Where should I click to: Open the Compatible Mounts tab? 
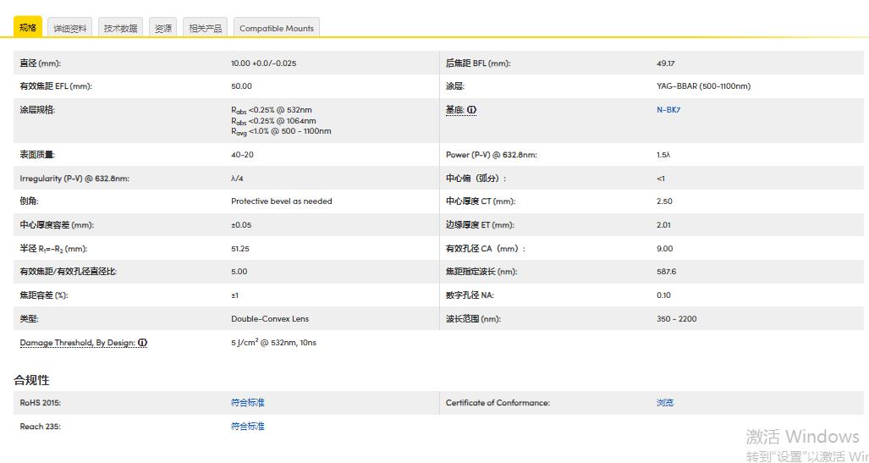pyautogui.click(x=276, y=28)
